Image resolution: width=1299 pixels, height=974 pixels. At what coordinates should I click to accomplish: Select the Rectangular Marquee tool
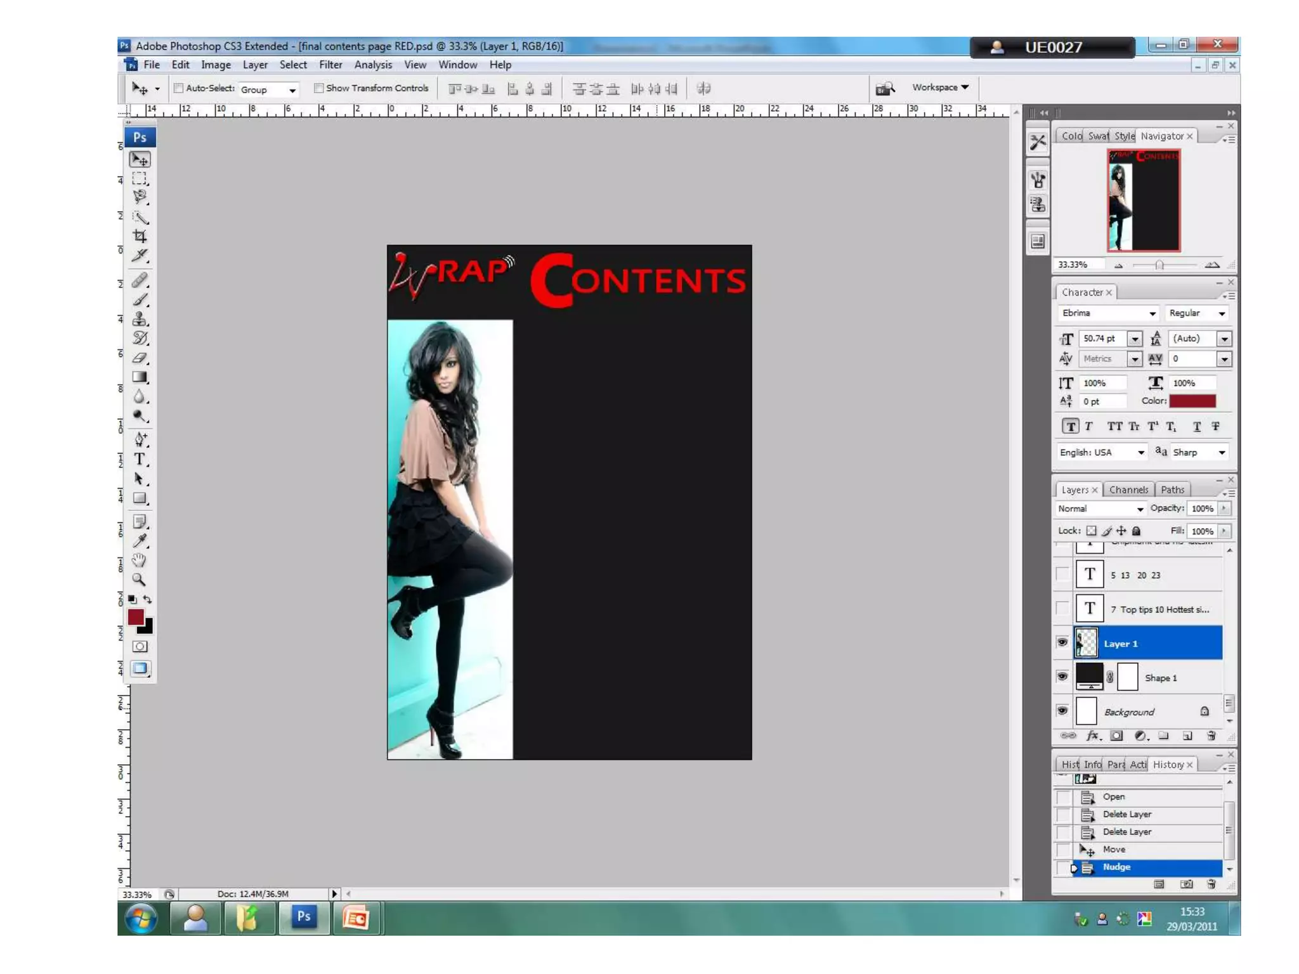point(140,178)
